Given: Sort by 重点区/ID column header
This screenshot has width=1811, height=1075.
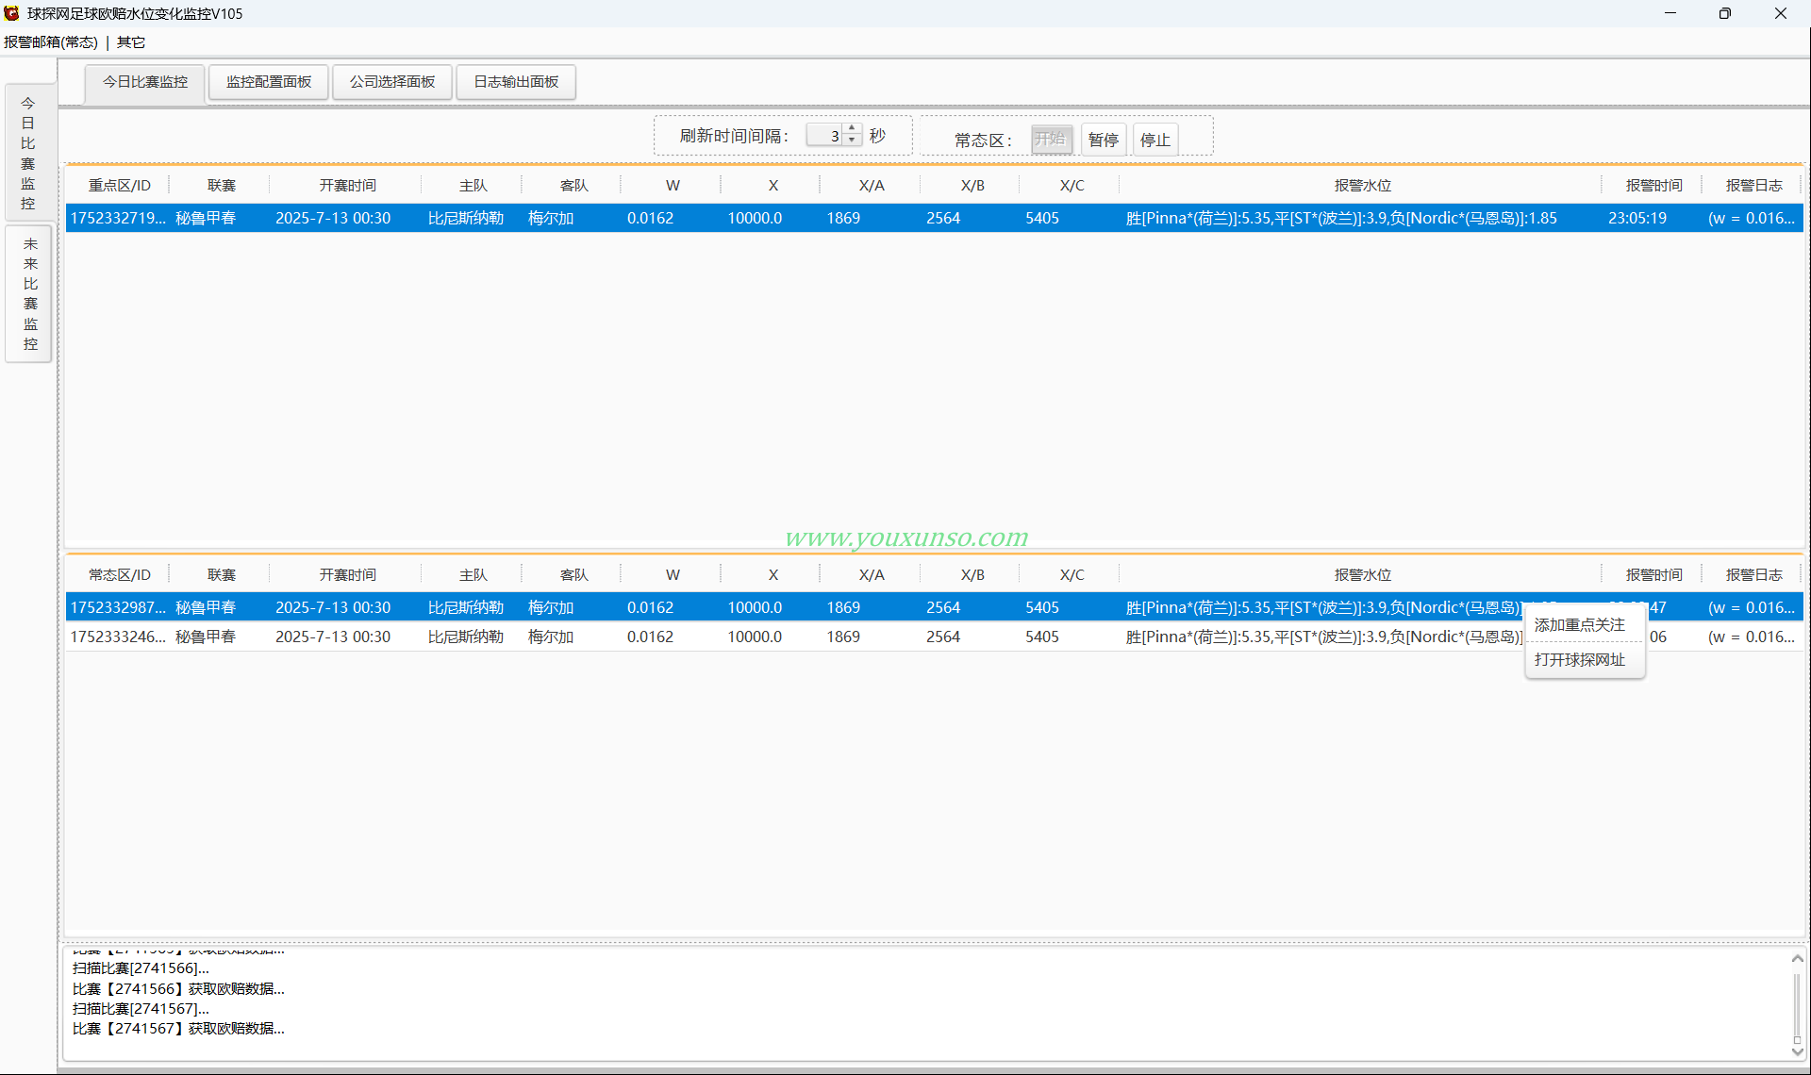Looking at the screenshot, I should pyautogui.click(x=119, y=186).
